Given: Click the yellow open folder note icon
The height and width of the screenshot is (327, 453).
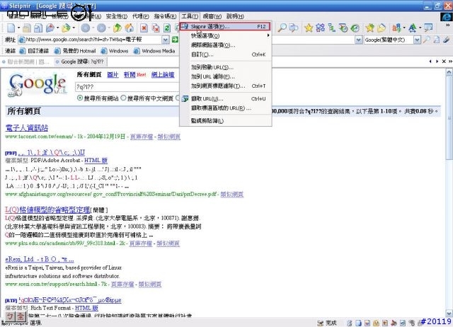Looking at the screenshot, I should click(382, 28).
